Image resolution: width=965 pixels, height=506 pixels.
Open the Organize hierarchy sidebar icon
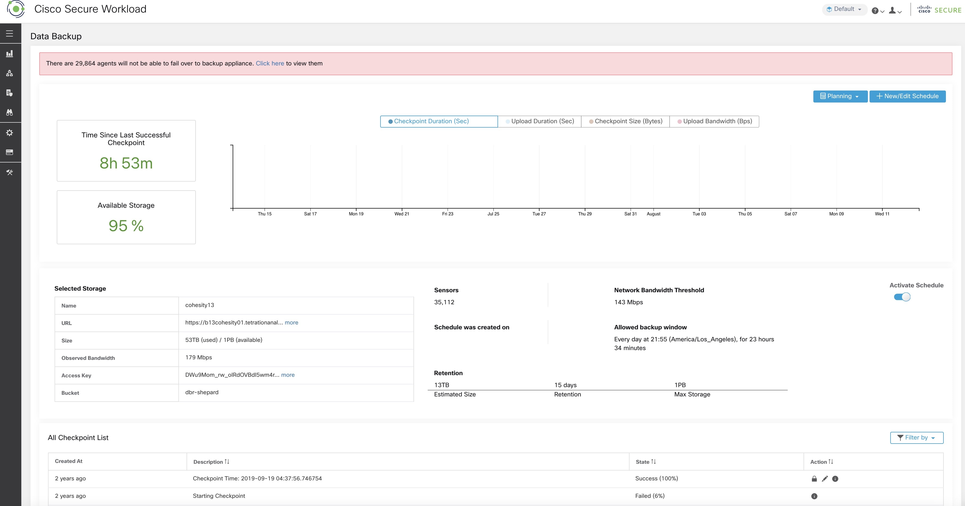(10, 73)
